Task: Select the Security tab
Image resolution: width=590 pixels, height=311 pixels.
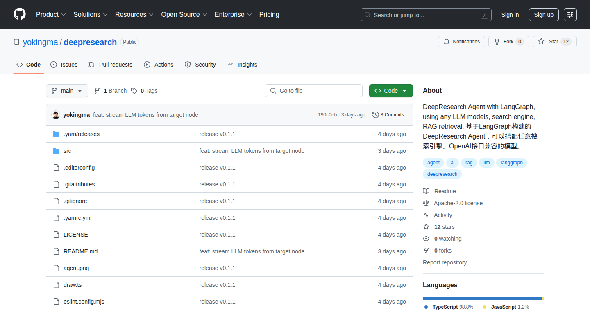Action: [200, 65]
